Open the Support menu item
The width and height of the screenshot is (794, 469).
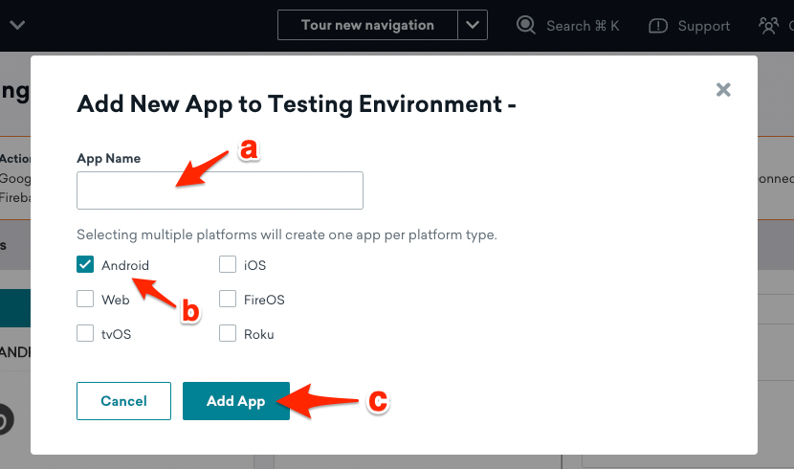click(x=704, y=26)
